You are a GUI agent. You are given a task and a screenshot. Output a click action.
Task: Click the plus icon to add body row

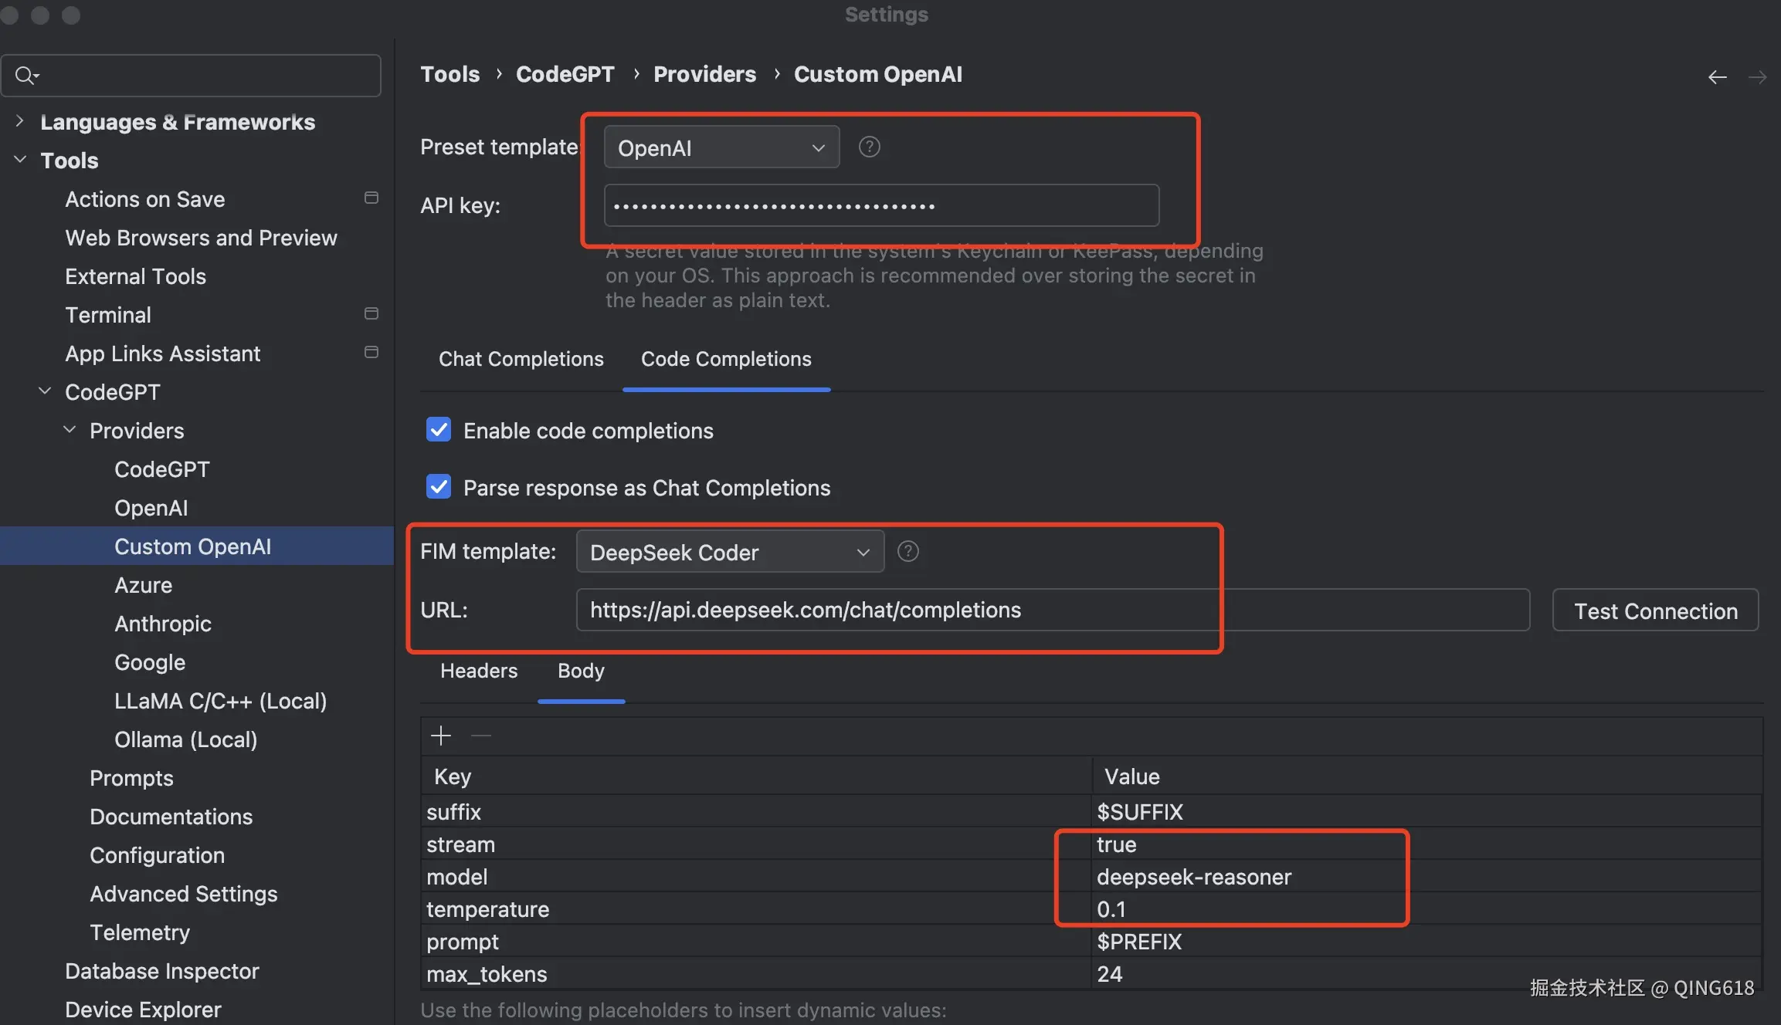(441, 736)
